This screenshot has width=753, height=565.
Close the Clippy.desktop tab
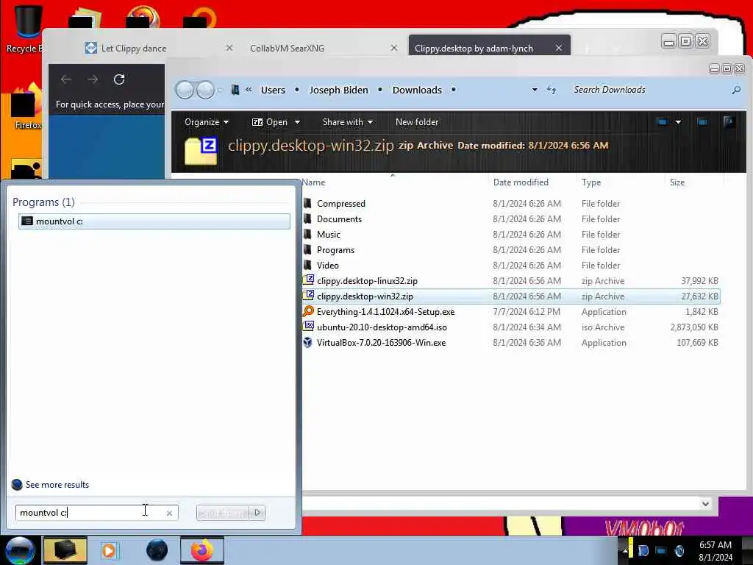point(559,48)
